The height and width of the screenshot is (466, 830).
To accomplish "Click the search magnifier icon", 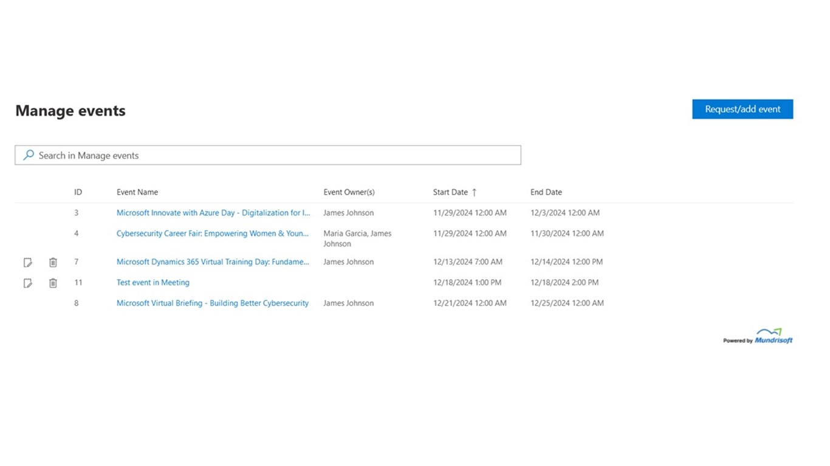I will (29, 155).
